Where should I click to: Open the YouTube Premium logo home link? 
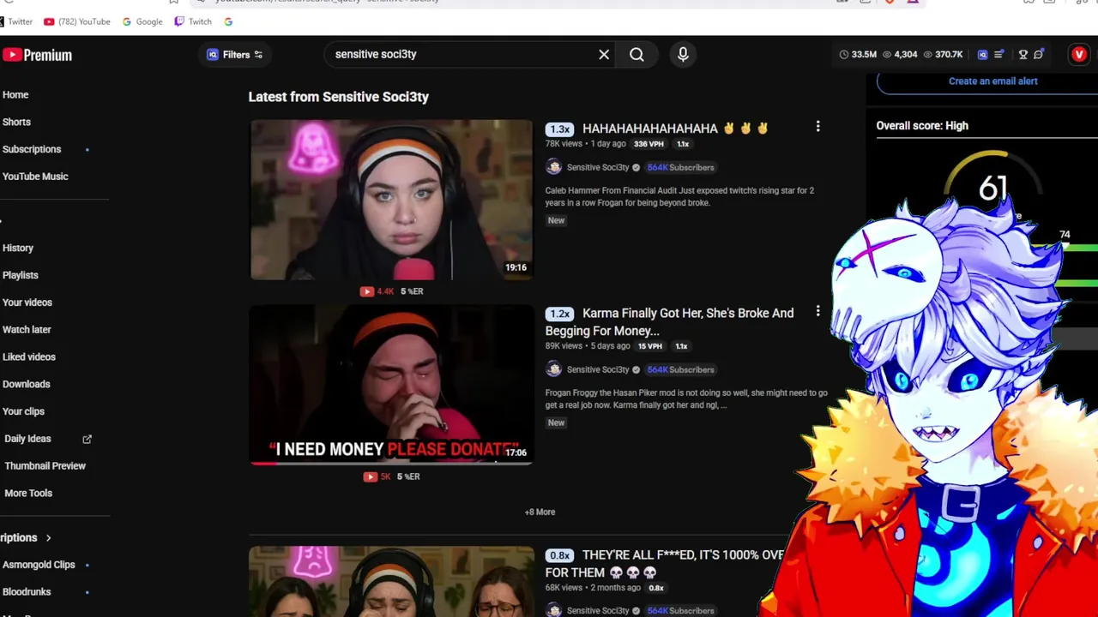coord(37,55)
